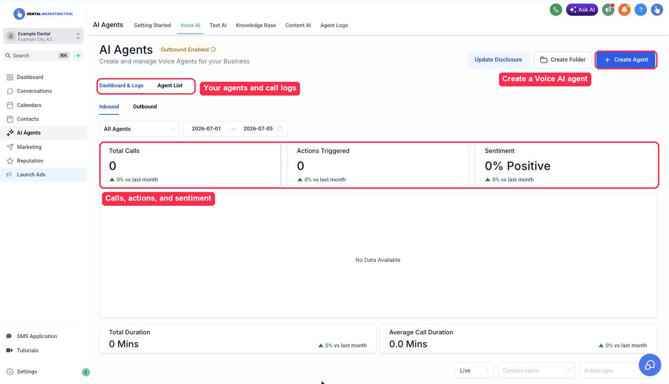Expand the Example Dental account switcher
The image size is (669, 384).
click(43, 36)
